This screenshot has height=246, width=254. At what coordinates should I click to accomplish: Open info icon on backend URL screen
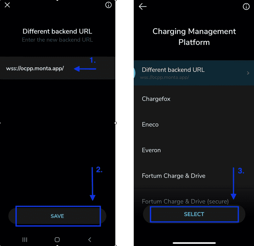click(108, 5)
